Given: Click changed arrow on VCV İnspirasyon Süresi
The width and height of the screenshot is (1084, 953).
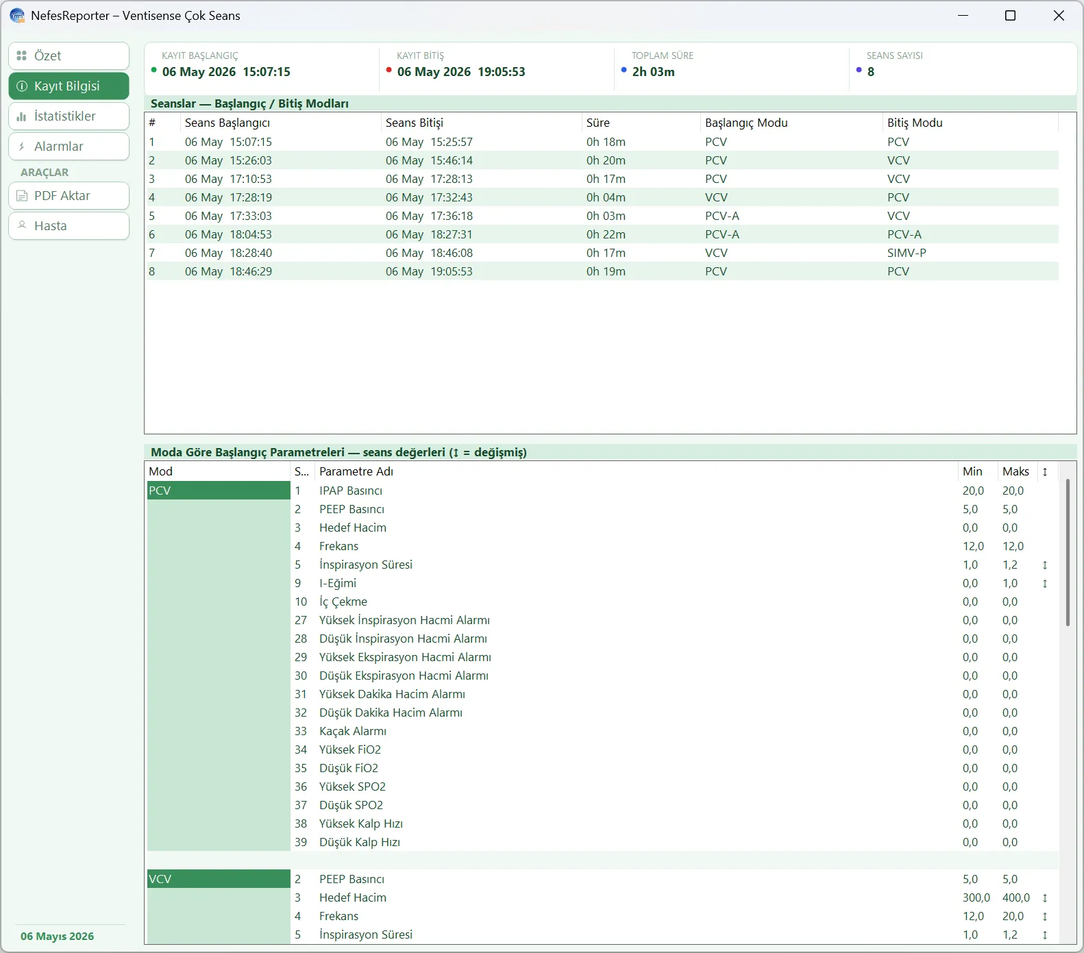Looking at the screenshot, I should [x=1045, y=935].
